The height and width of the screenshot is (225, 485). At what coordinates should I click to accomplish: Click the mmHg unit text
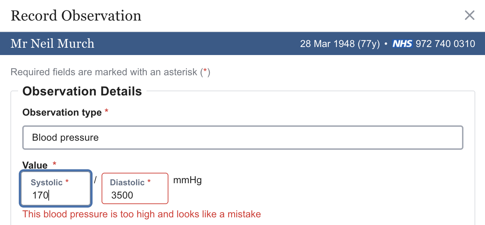point(187,181)
